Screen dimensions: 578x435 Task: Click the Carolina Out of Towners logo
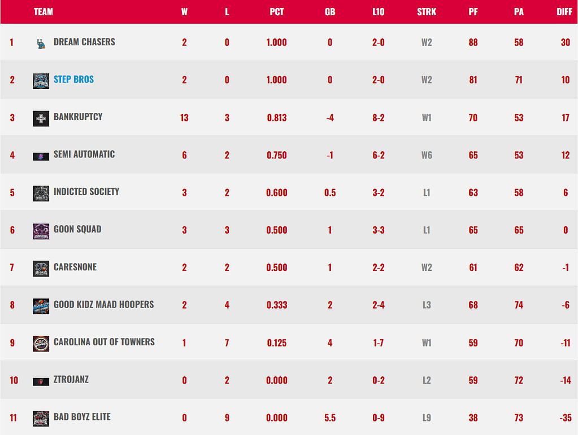(41, 343)
